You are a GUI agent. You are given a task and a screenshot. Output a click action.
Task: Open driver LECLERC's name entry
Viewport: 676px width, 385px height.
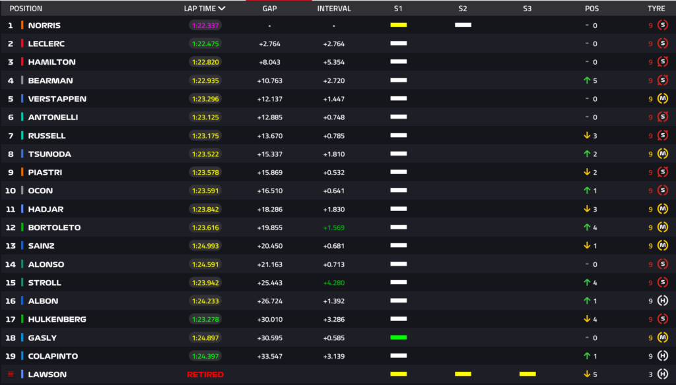coord(46,44)
